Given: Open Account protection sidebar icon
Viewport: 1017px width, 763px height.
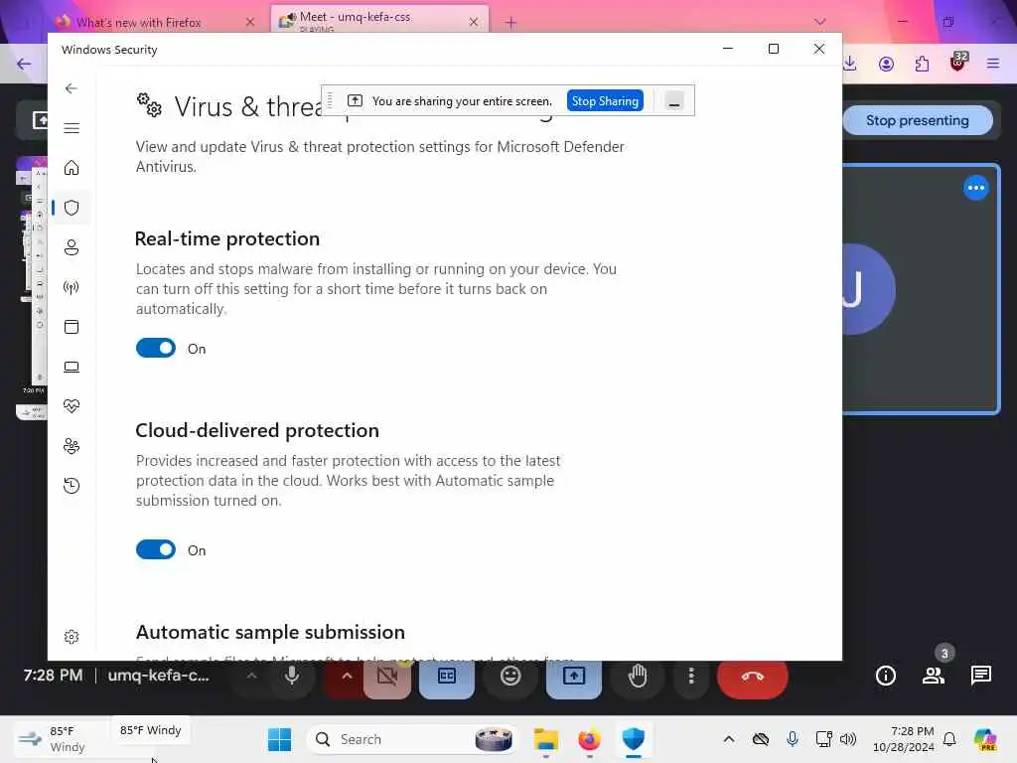Looking at the screenshot, I should click(72, 247).
